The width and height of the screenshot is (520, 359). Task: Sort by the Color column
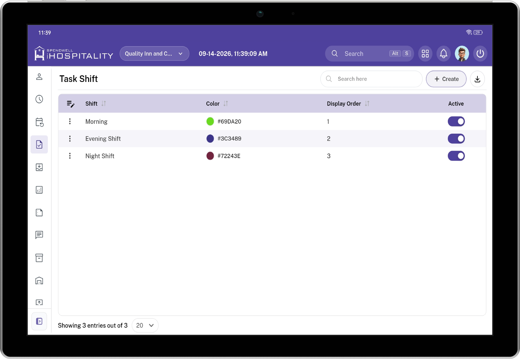[226, 104]
